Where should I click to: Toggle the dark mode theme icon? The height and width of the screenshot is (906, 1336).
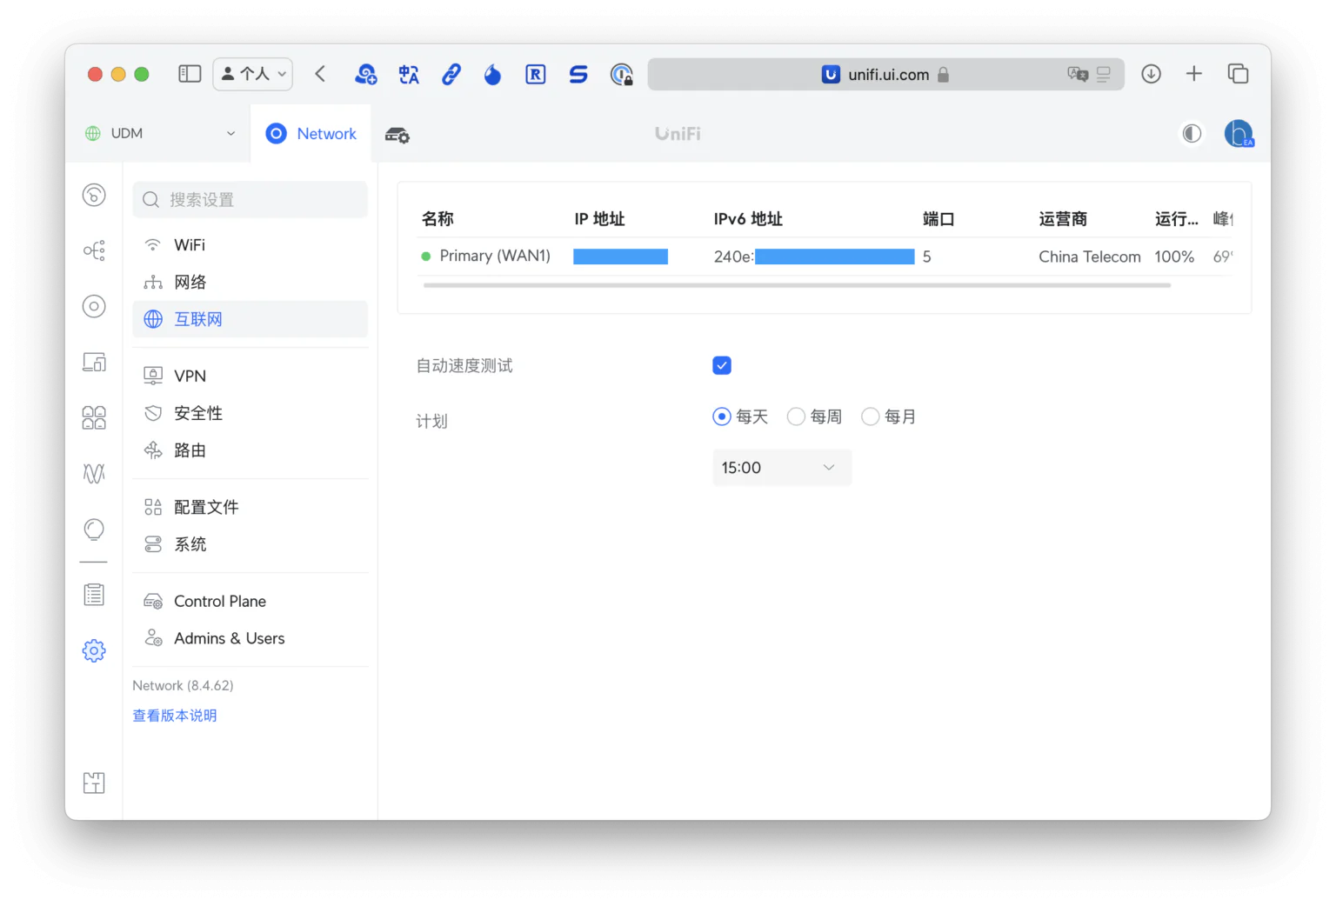tap(1192, 133)
